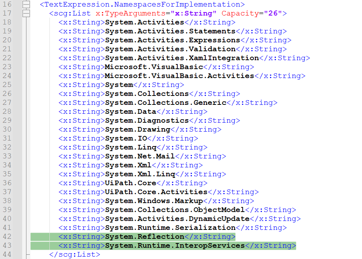Click System.Diagnostics text
The width and height of the screenshot is (362, 259).
point(147,120)
